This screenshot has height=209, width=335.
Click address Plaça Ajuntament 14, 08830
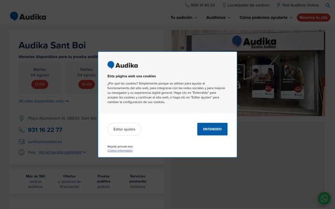click(62, 118)
